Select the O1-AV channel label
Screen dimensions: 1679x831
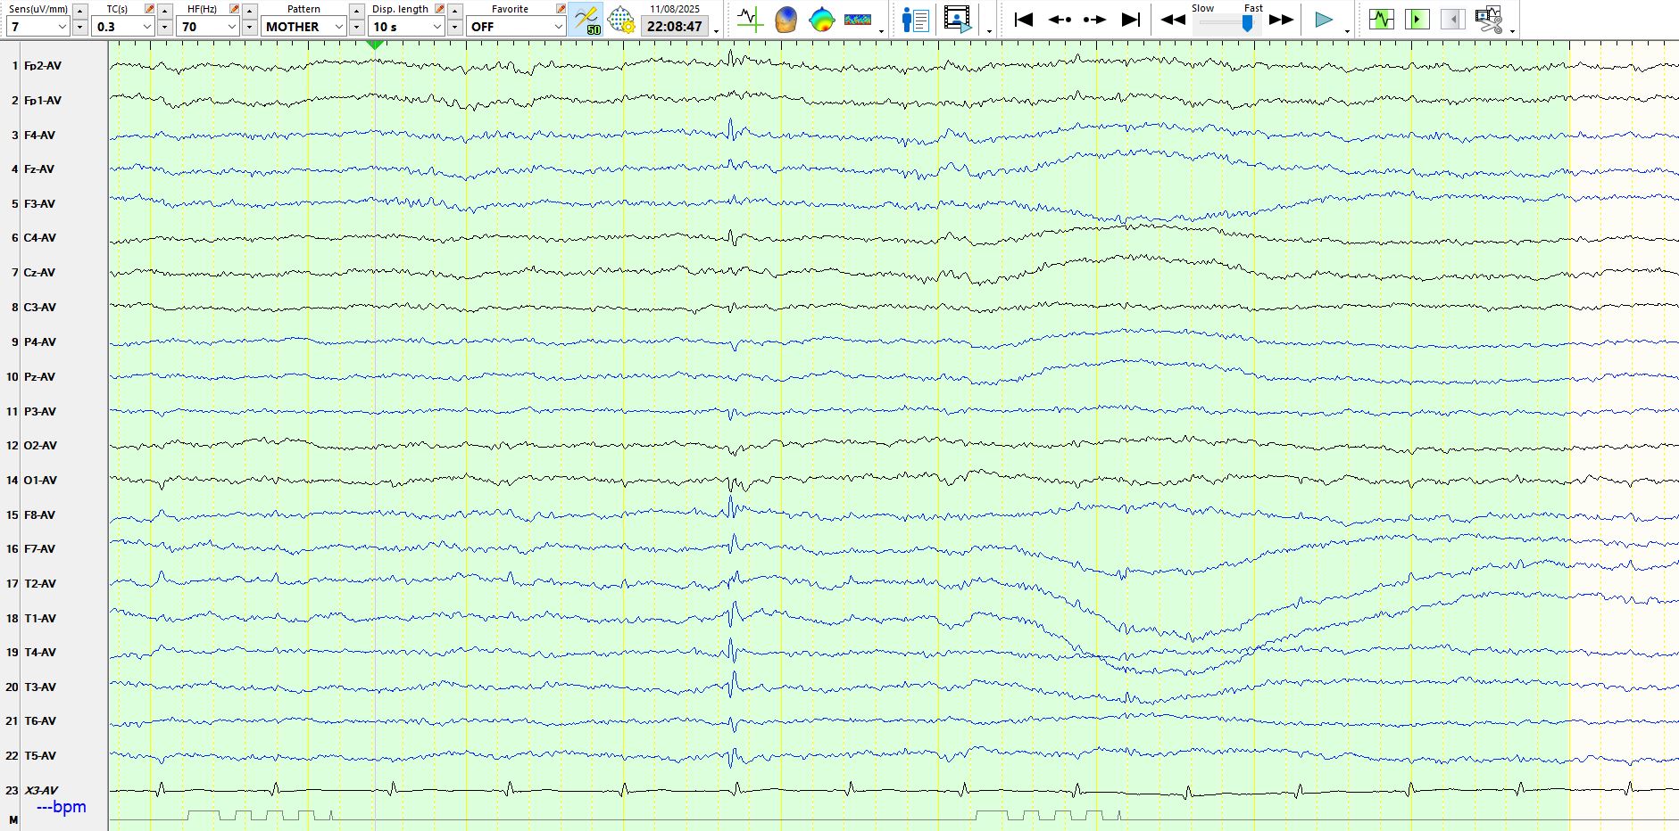(40, 481)
